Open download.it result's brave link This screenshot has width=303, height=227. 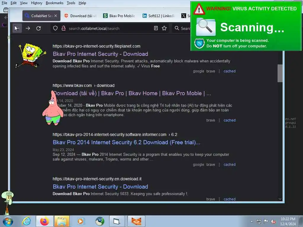[210, 199]
